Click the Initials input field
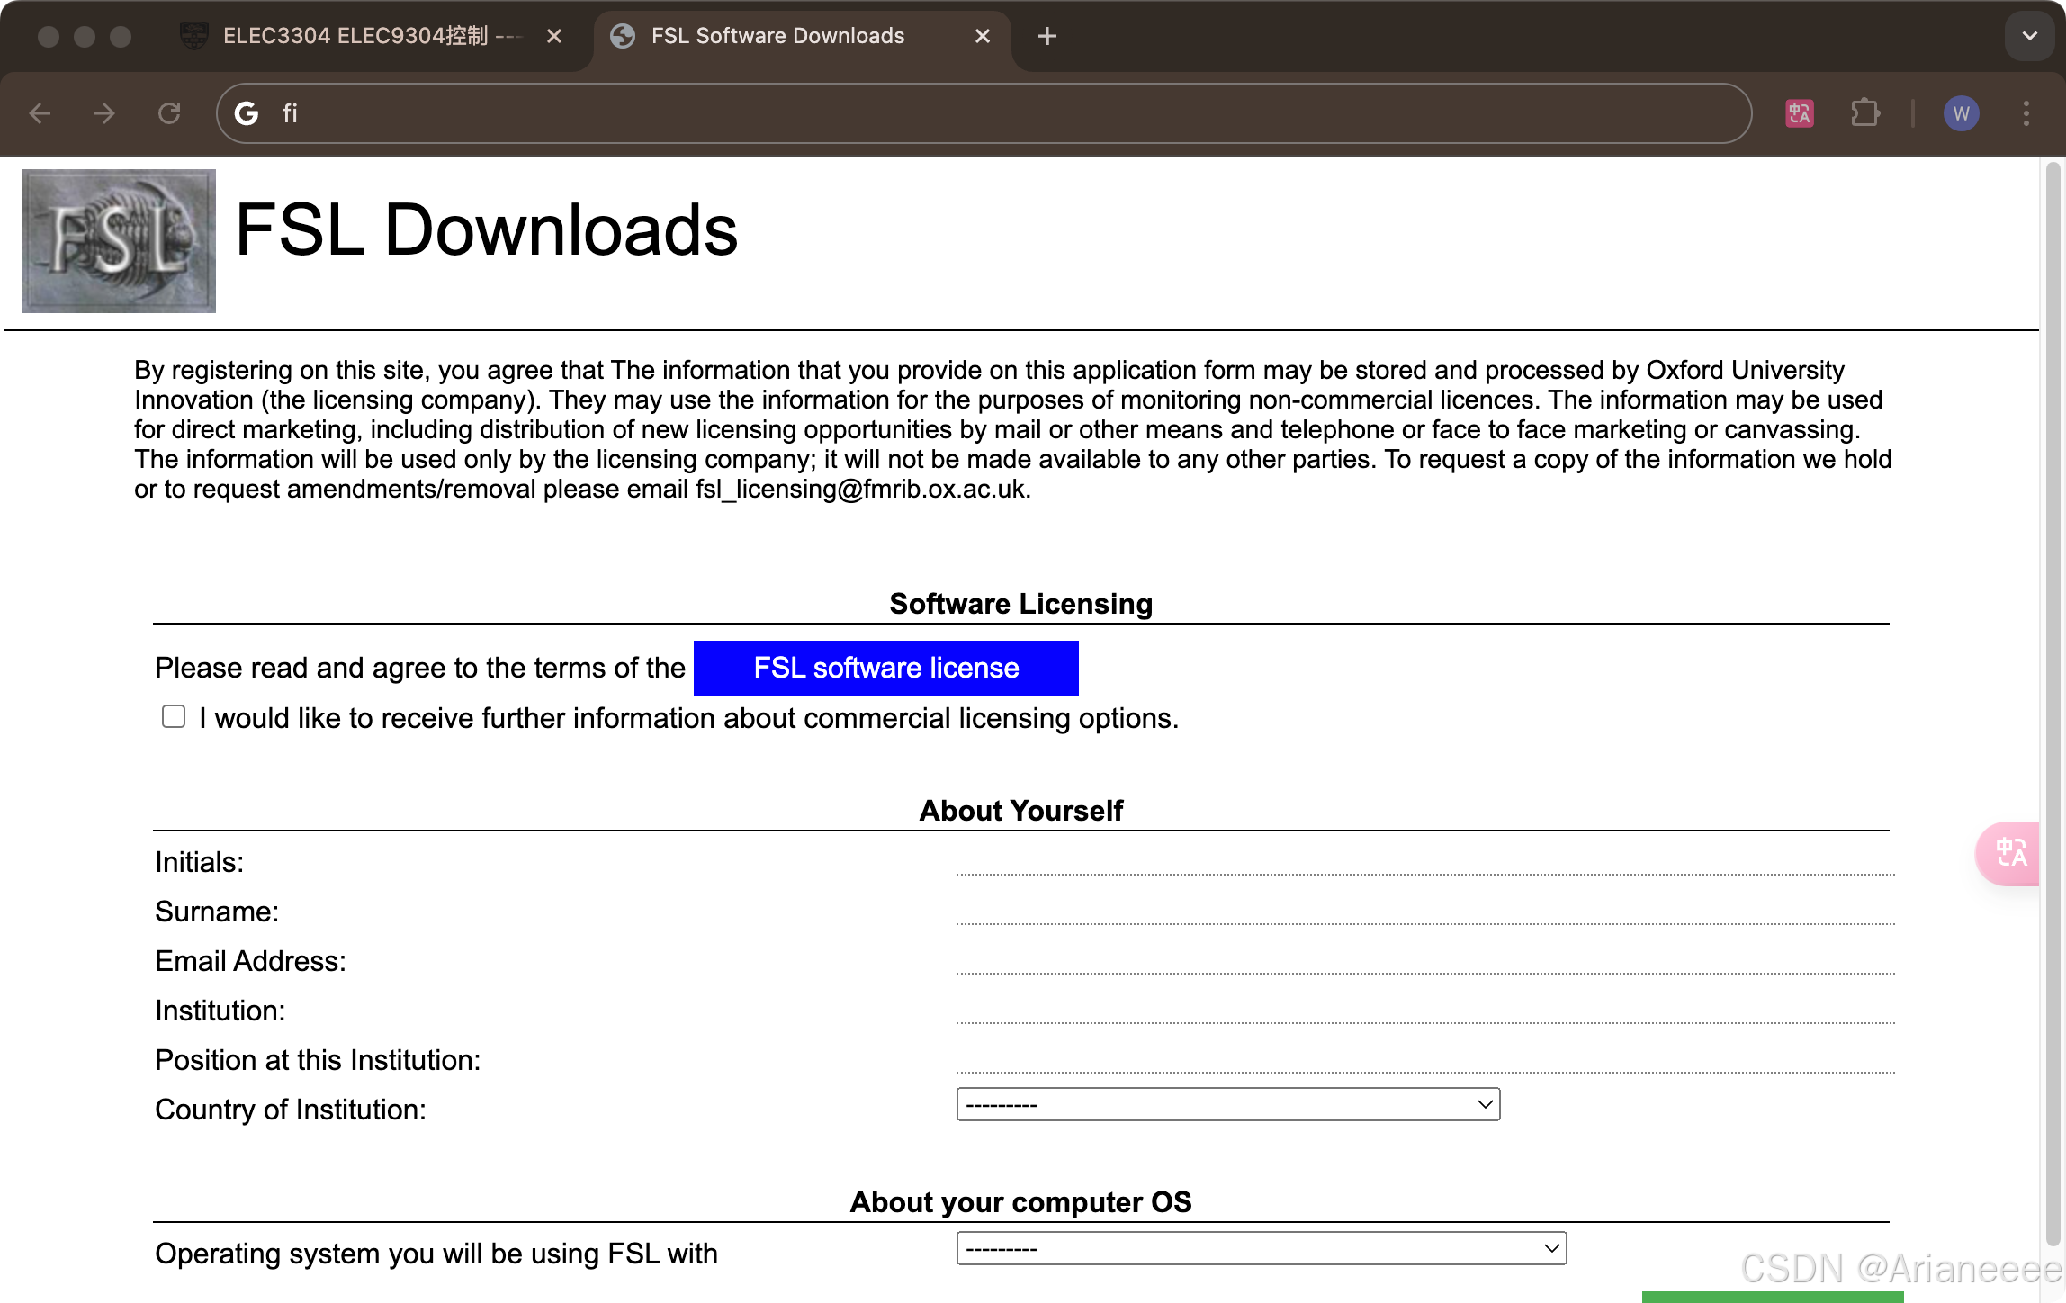Screen dimensions: 2066x1303 coord(1424,860)
